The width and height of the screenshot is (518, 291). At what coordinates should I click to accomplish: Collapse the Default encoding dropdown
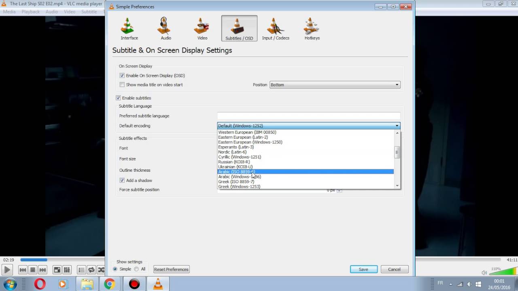point(308,126)
